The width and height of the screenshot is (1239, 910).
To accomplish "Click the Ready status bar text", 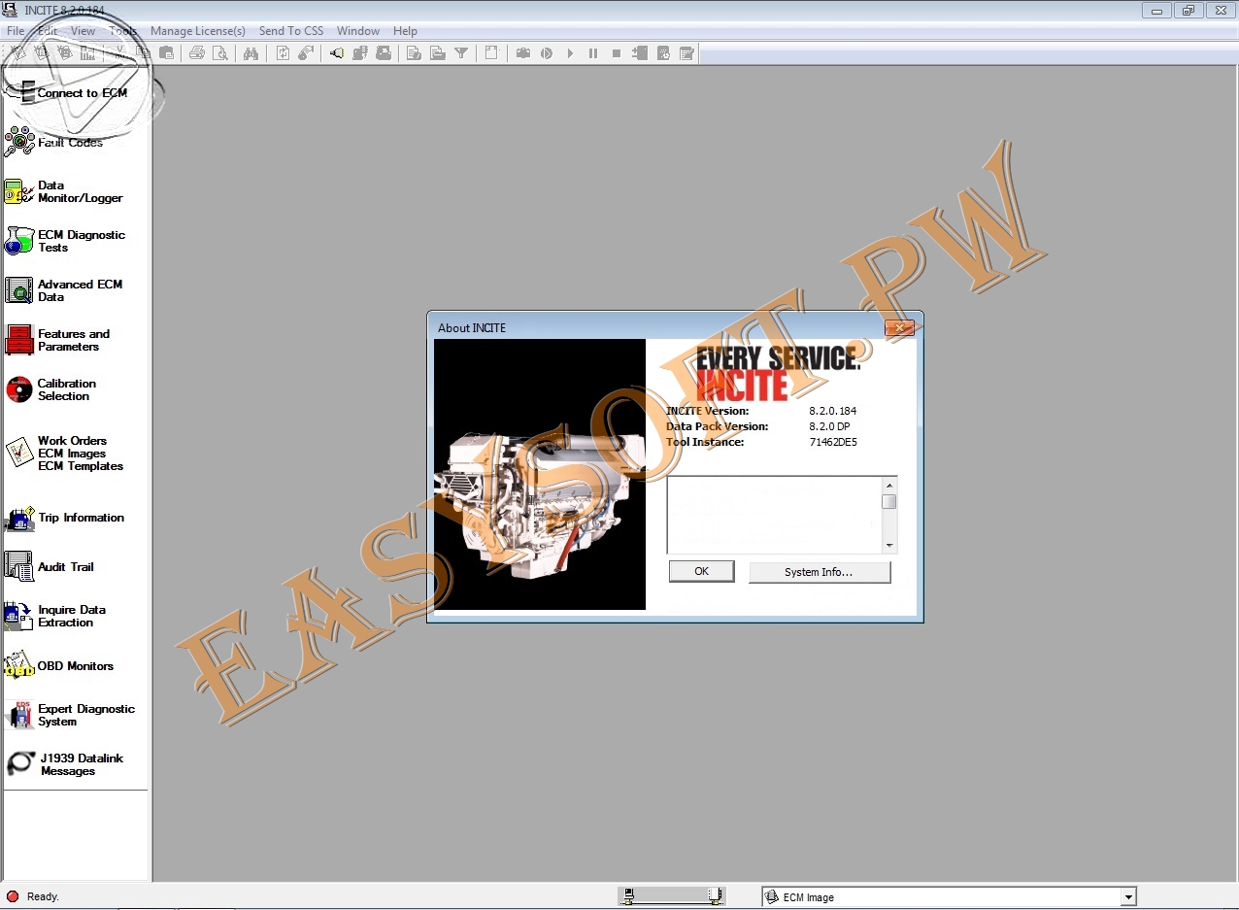I will (43, 896).
